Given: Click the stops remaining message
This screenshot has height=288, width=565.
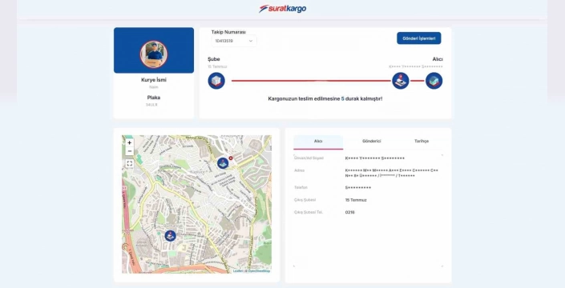Looking at the screenshot, I should click(325, 98).
